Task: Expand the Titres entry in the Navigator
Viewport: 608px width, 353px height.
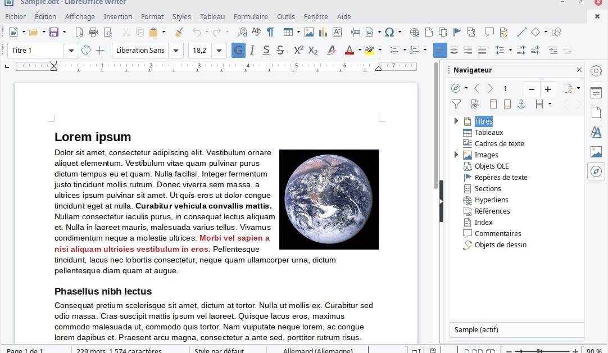Action: tap(456, 121)
